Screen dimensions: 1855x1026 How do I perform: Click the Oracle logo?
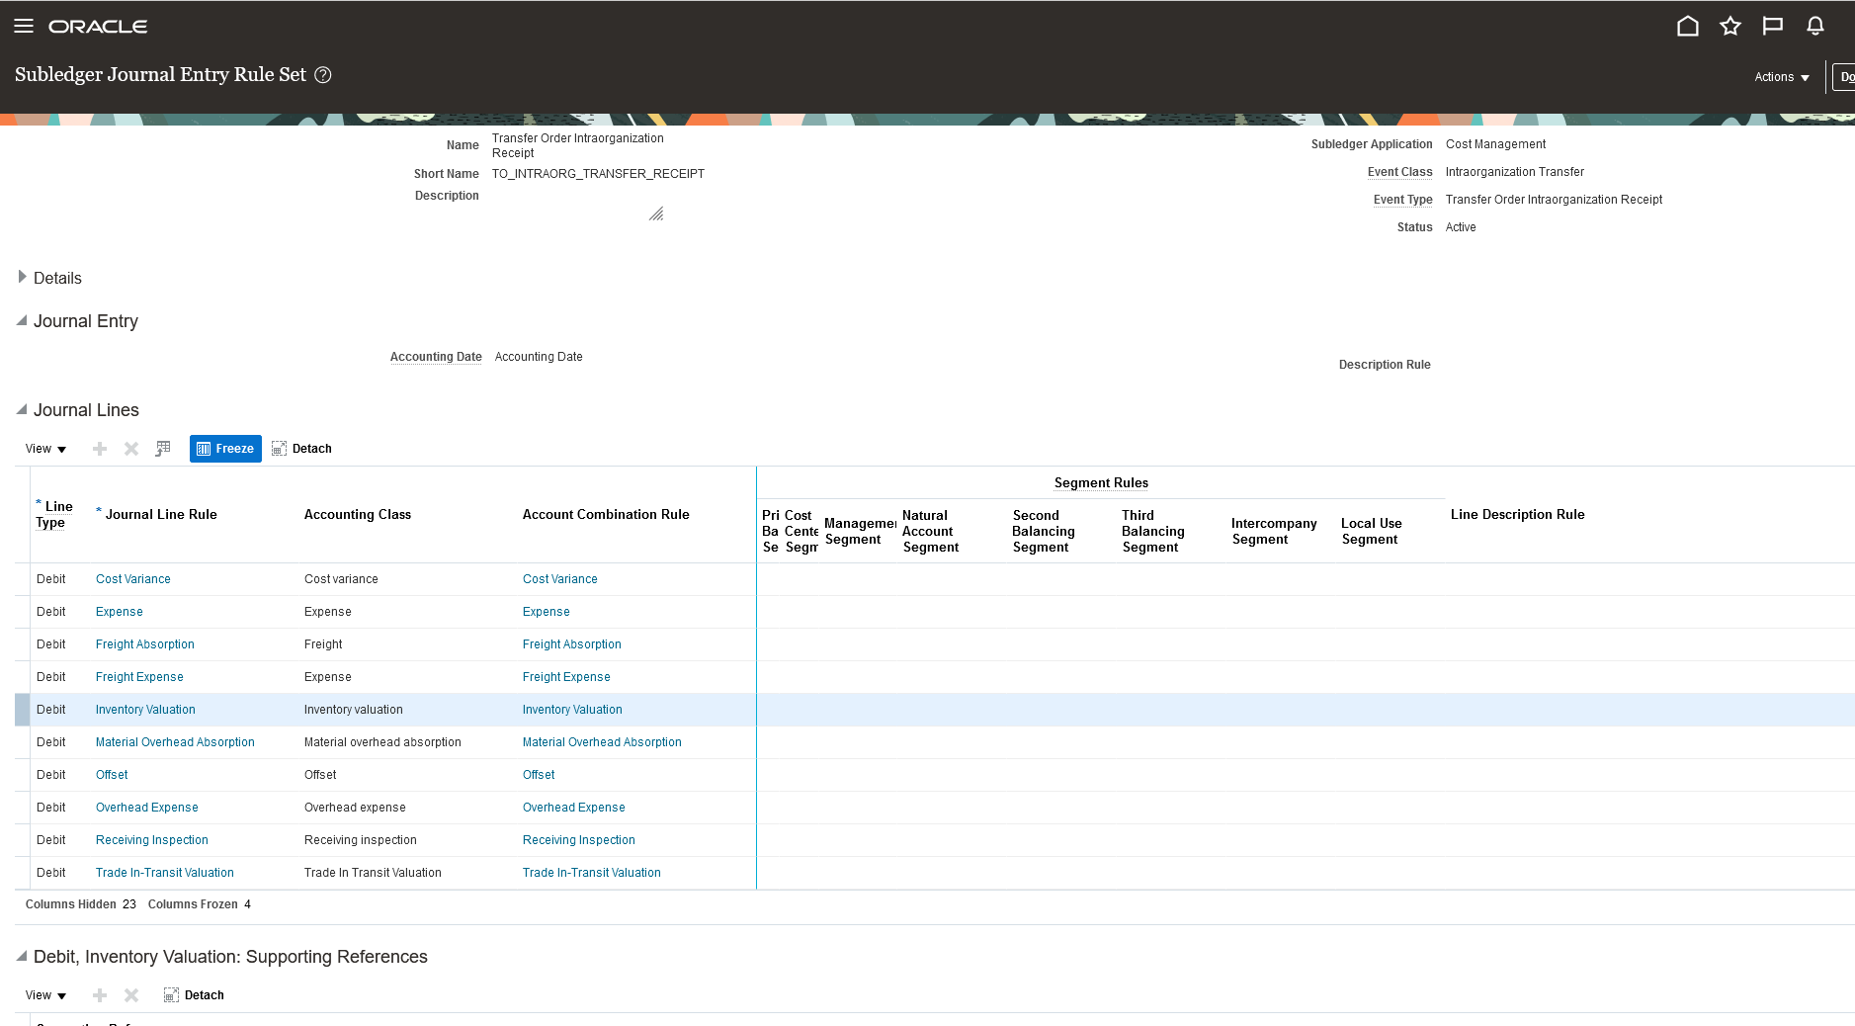point(98,27)
